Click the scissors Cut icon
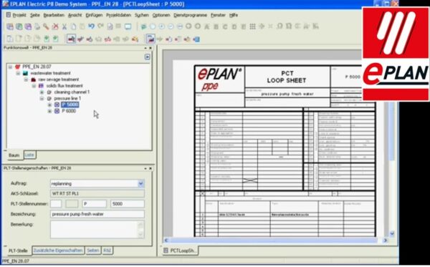 [64, 26]
